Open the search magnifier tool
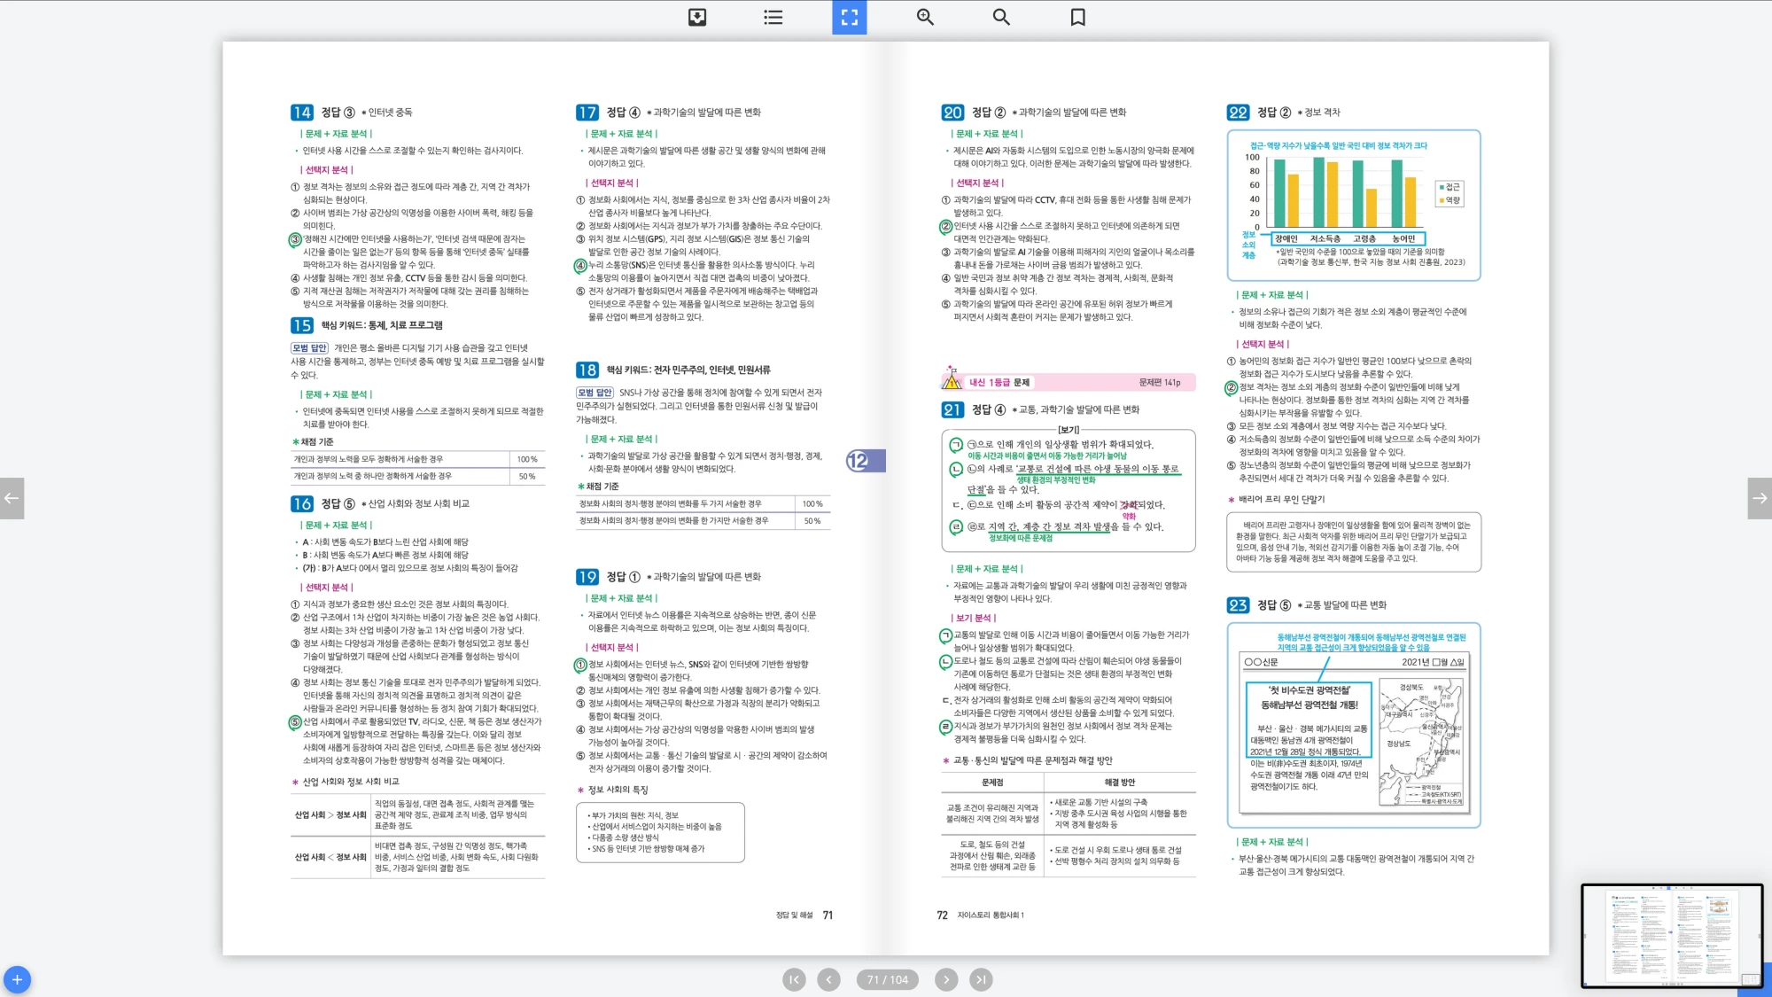Viewport: 1772px width, 997px height. click(x=1001, y=17)
